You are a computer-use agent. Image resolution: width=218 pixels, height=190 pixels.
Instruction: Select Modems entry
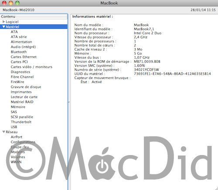click(18, 152)
